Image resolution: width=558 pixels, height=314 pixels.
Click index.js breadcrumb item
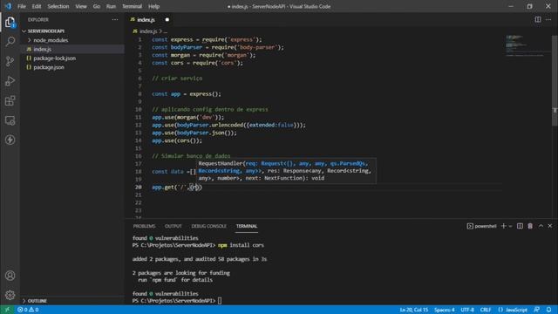[x=148, y=31]
